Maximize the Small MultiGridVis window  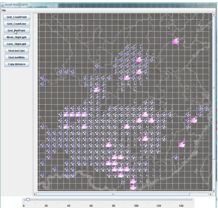[204, 4]
